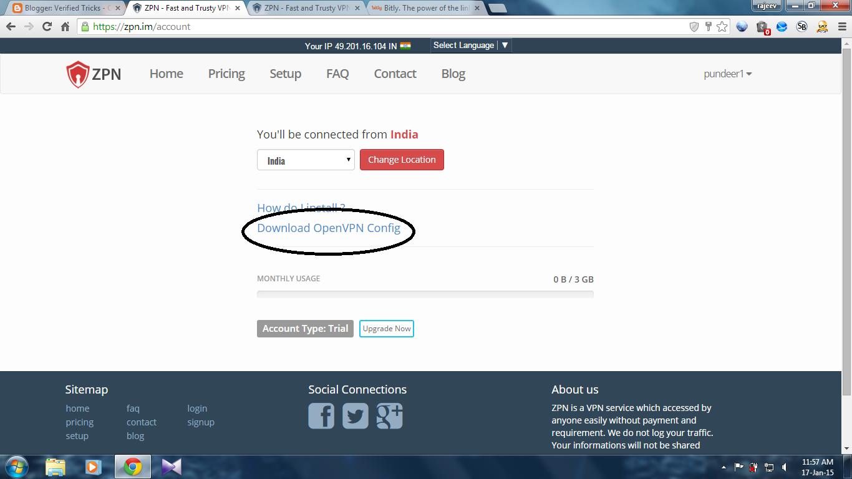The height and width of the screenshot is (479, 852).
Task: Close the Bitly tab
Action: click(477, 8)
